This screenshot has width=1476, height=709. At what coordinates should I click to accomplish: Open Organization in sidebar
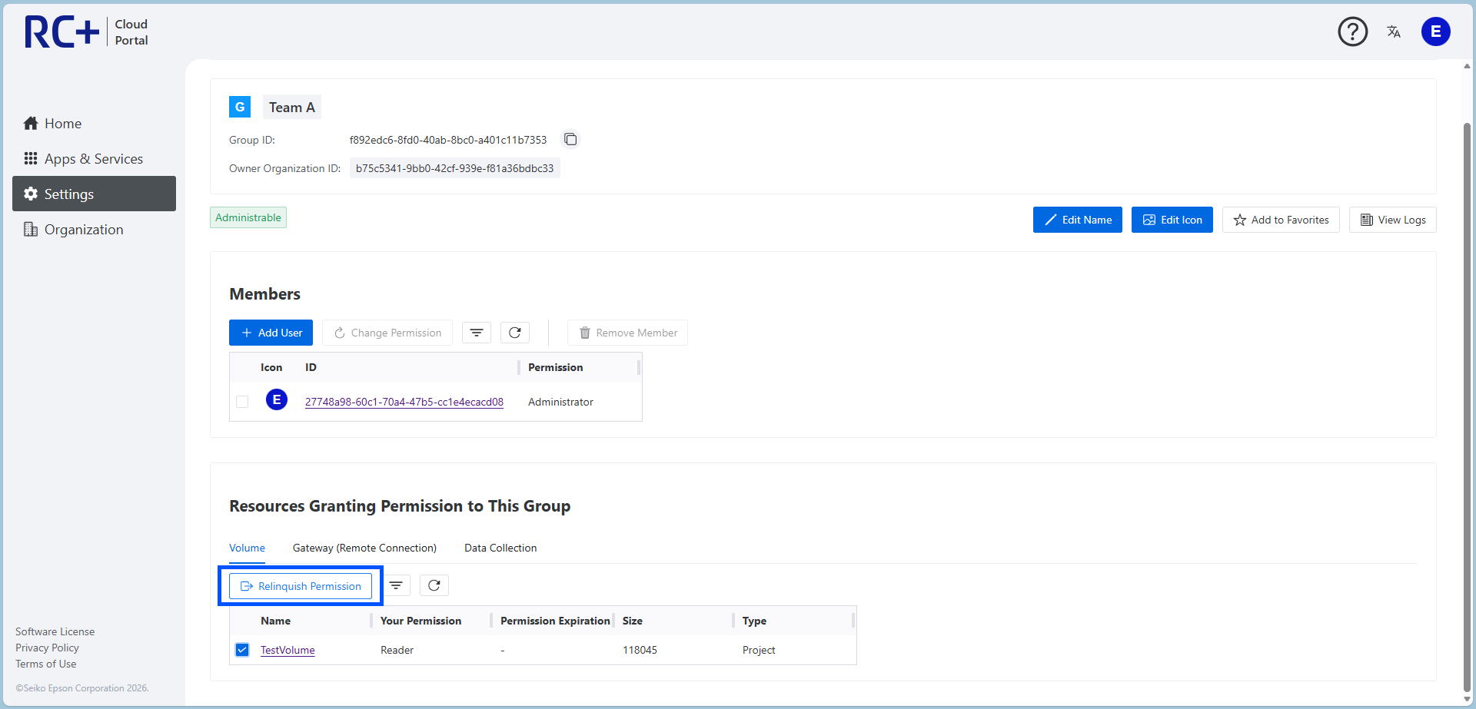pos(94,229)
